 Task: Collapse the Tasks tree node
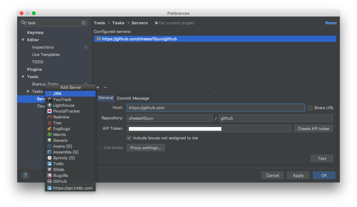point(28,92)
